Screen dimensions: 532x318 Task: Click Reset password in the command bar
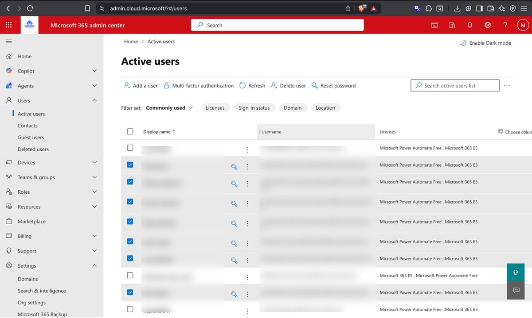[333, 85]
